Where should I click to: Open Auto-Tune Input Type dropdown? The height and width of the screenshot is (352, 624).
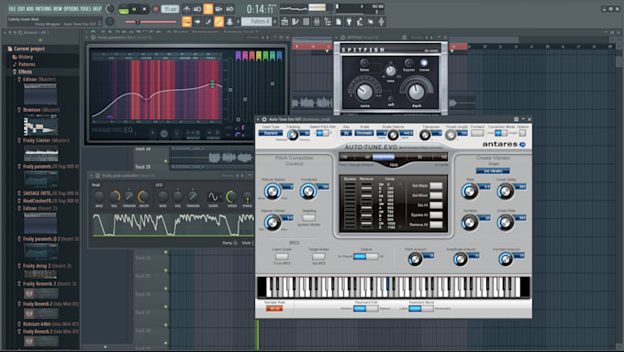click(x=271, y=133)
